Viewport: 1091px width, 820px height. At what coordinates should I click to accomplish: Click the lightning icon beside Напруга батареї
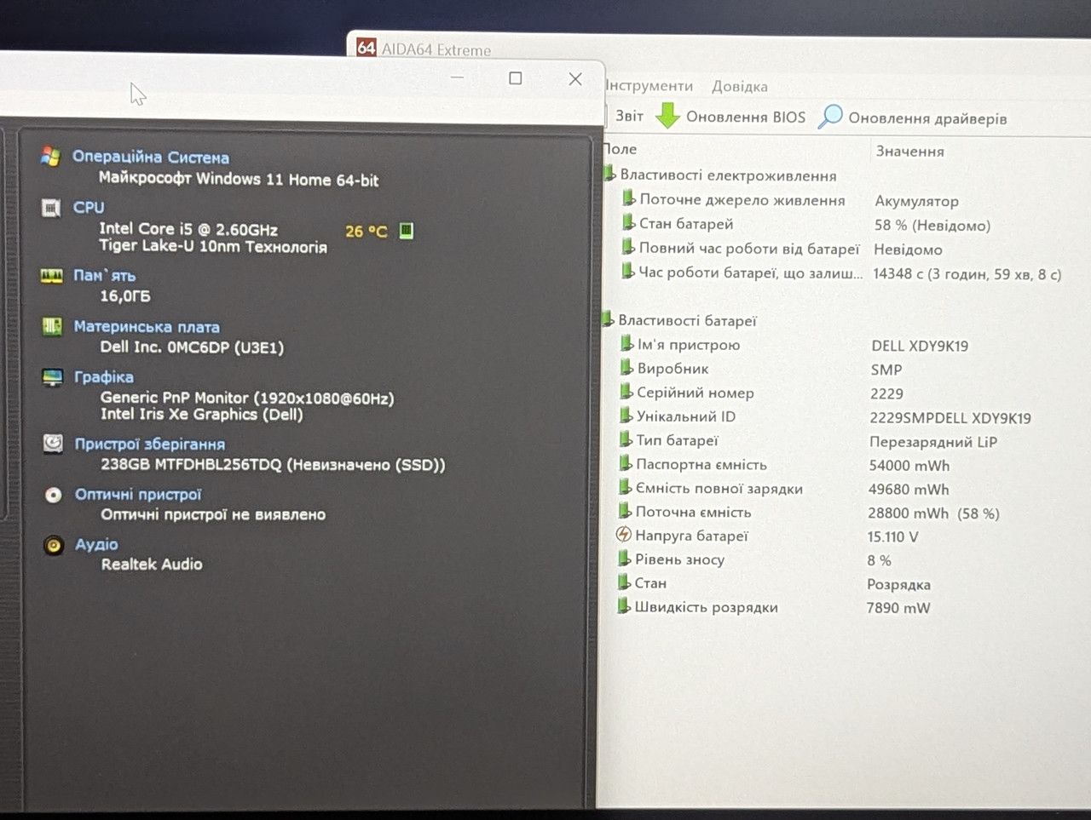coord(624,535)
